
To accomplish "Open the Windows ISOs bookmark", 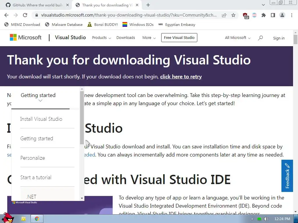I will tap(138, 24).
